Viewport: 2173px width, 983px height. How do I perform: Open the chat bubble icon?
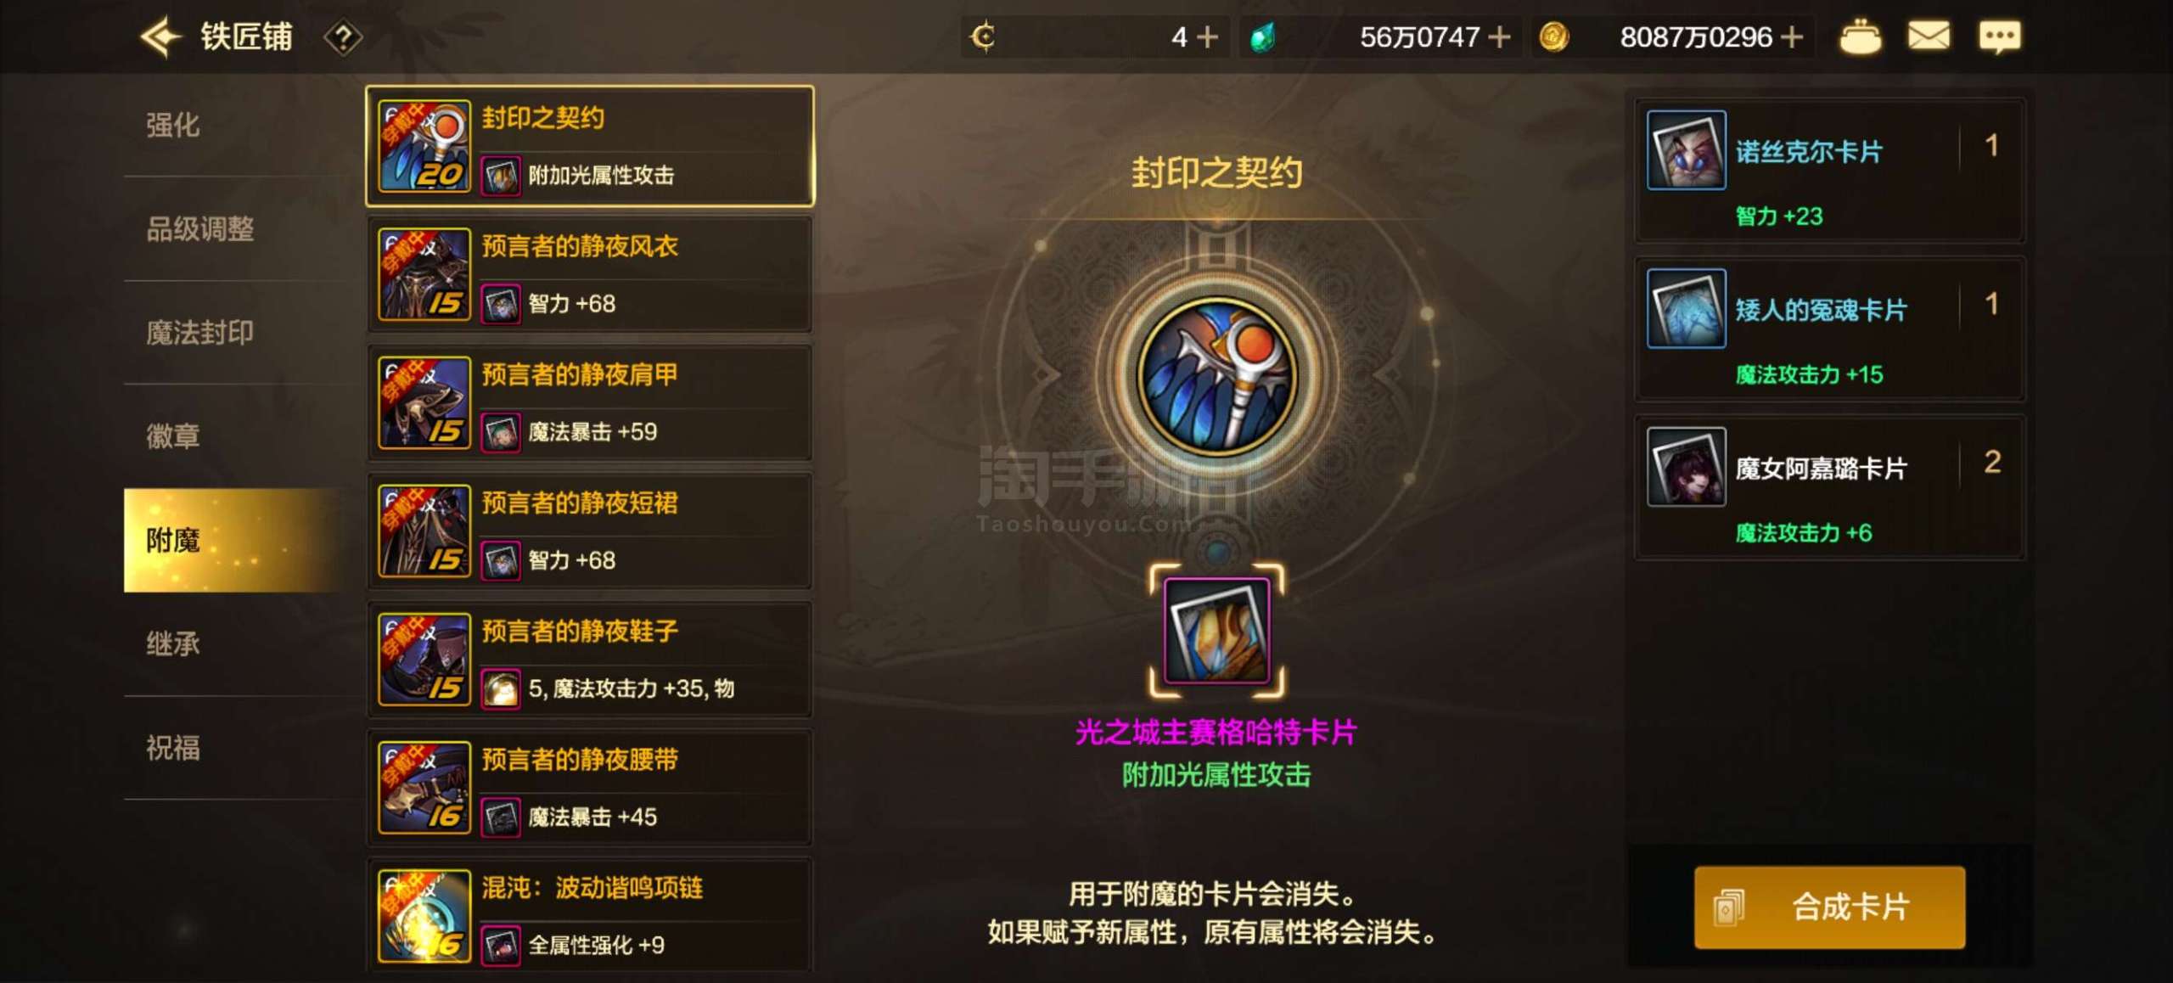(x=2000, y=37)
